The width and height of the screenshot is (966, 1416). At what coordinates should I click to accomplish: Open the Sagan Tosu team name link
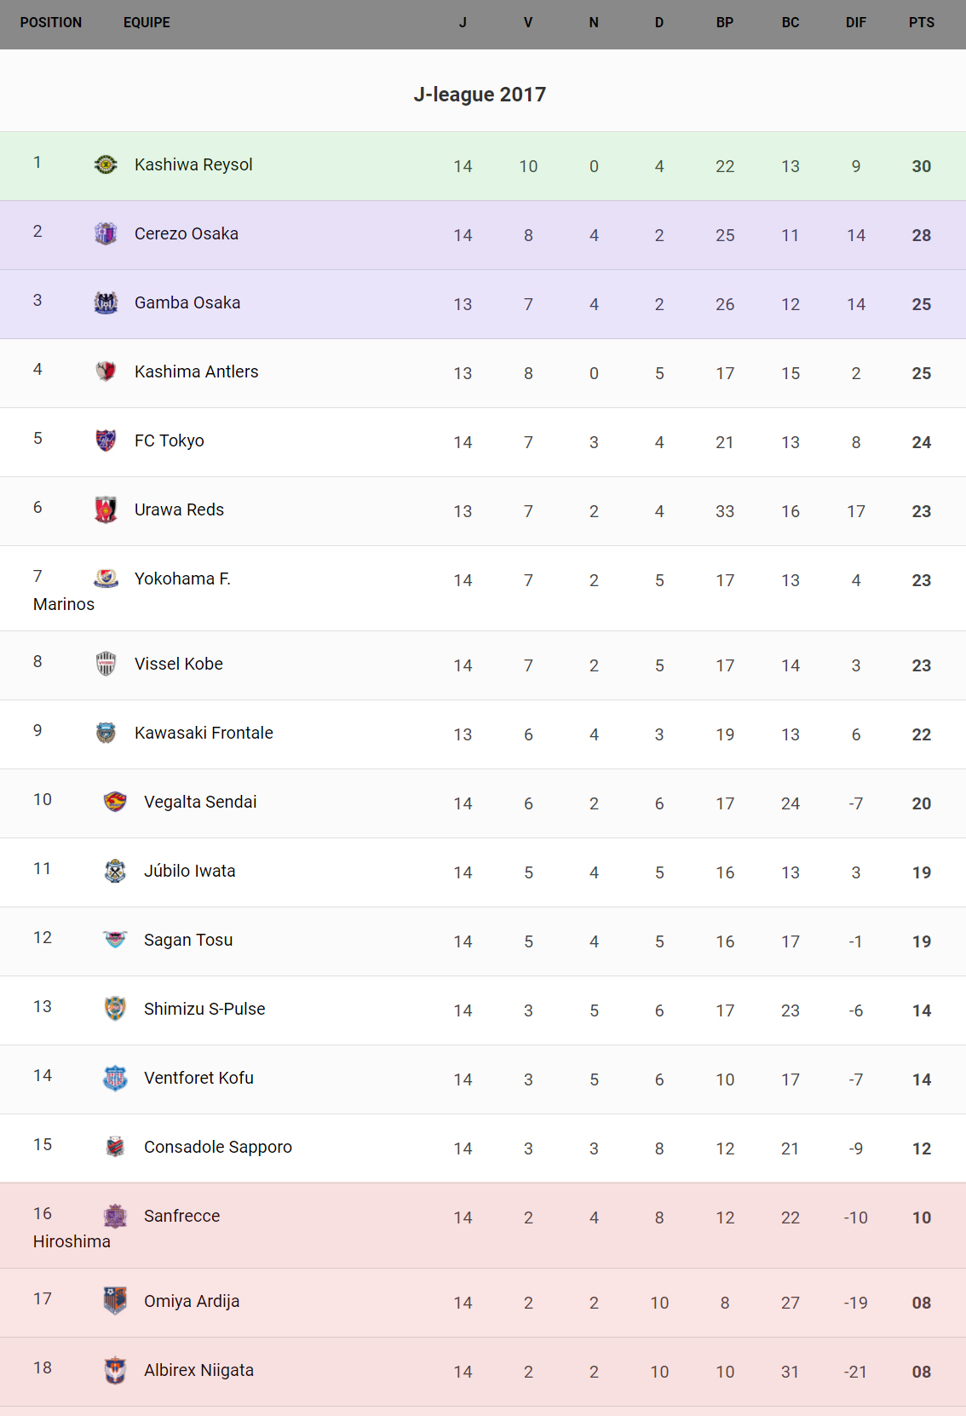(x=188, y=940)
